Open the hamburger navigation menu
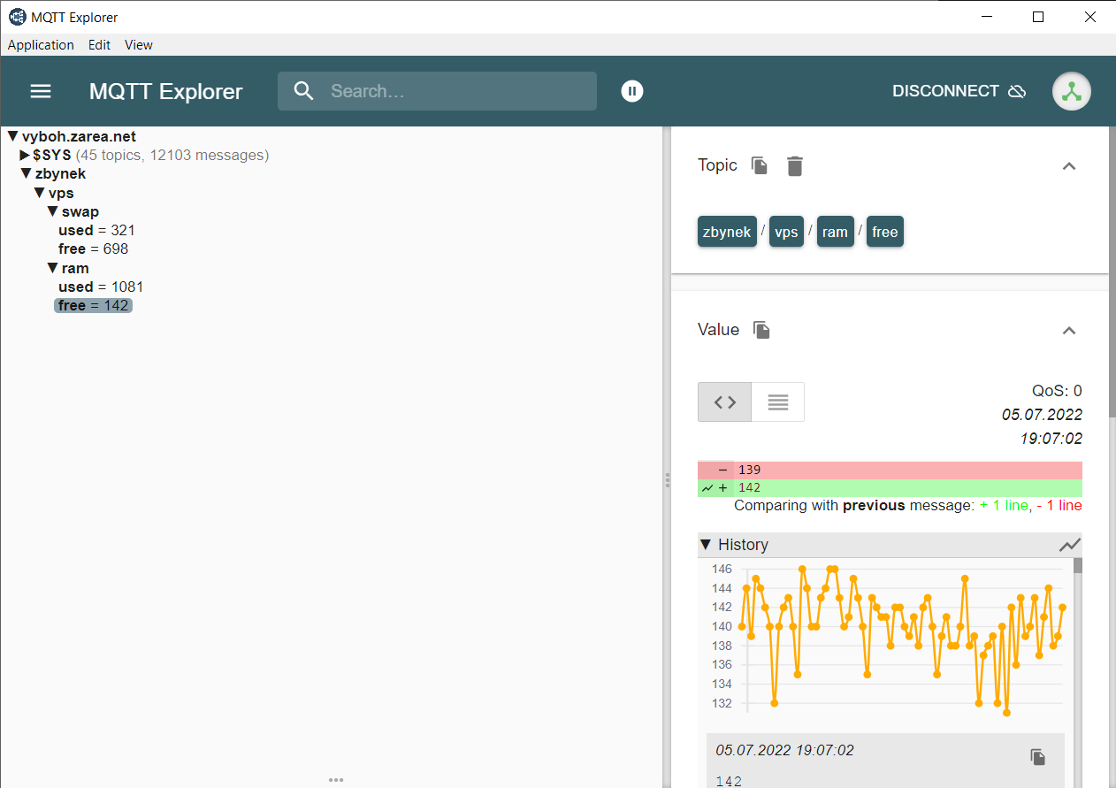This screenshot has height=788, width=1116. (x=41, y=91)
